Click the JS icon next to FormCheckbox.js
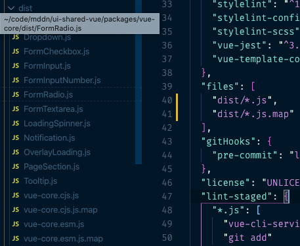Viewport: 300px width, 246px height. click(16, 52)
